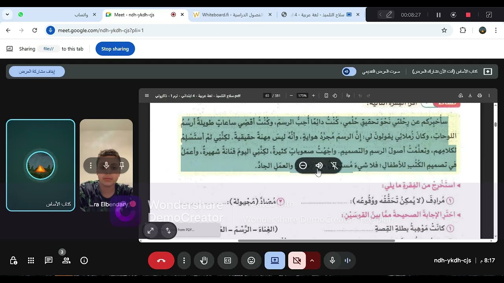Bookmark this page with star

click(444, 30)
